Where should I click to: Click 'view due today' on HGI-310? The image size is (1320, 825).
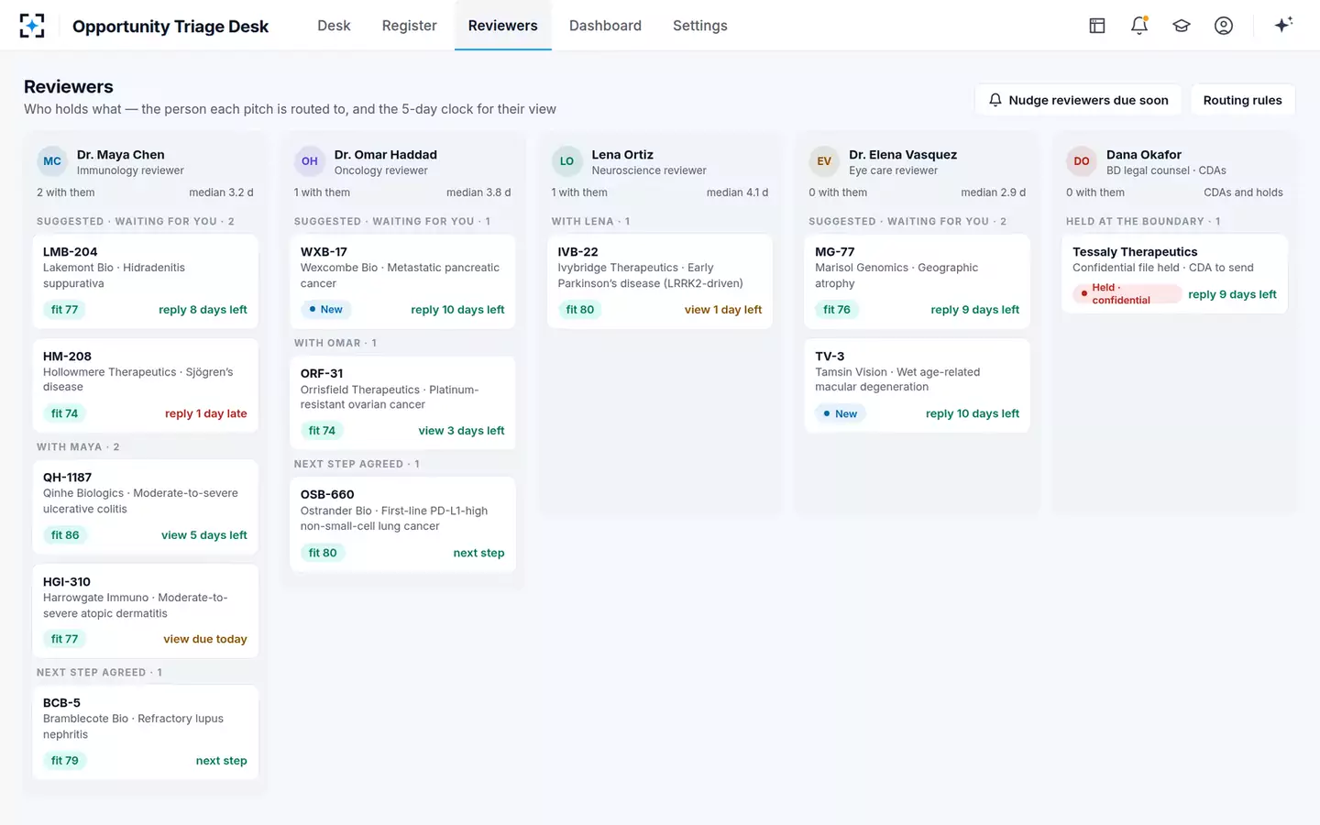pyautogui.click(x=205, y=639)
